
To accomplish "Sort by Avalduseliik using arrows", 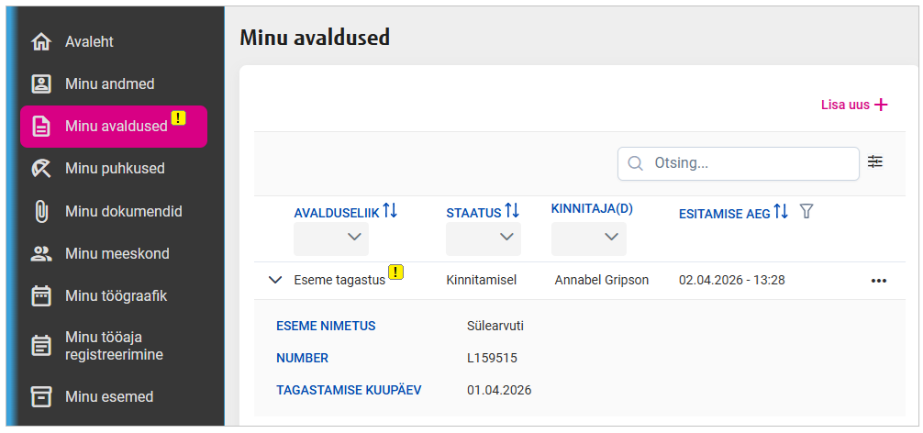I will (x=391, y=211).
